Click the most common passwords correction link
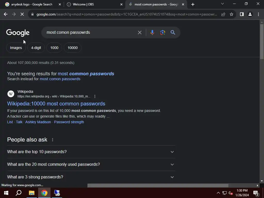Viewport: 264px width, 198px height. [86, 74]
